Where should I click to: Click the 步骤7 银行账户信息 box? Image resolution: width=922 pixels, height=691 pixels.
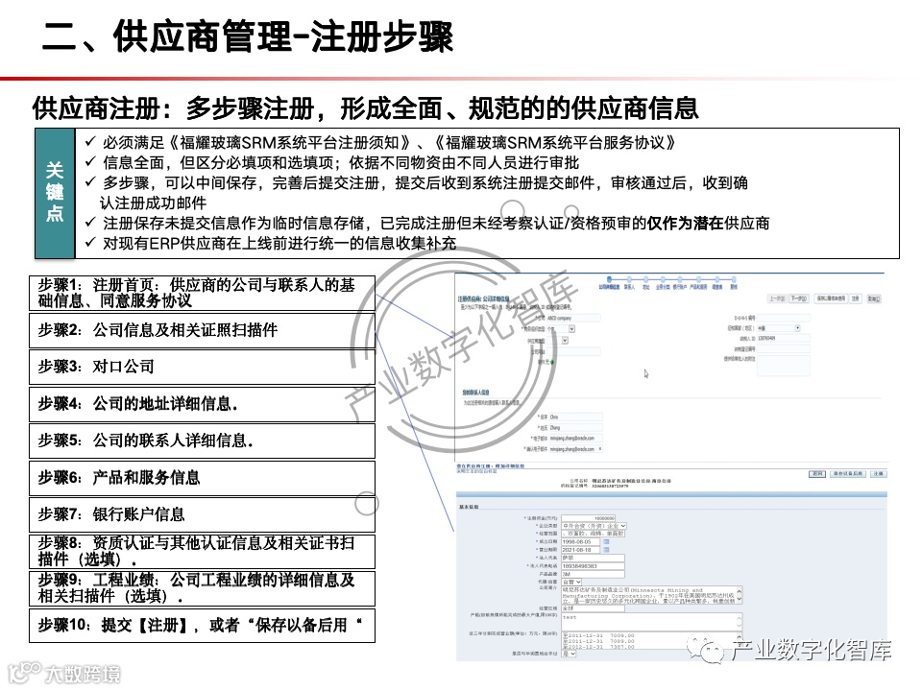[202, 514]
